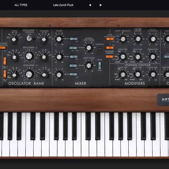The image size is (169, 169).
Task: Load the next preset with the right arrow
Action: (x=101, y=5)
